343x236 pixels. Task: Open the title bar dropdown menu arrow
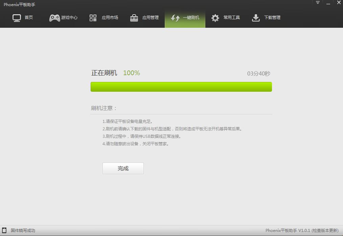(318, 3)
